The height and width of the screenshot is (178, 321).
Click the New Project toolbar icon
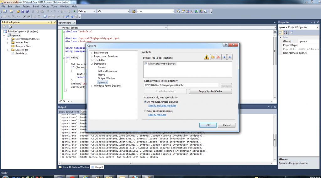coord(5,11)
